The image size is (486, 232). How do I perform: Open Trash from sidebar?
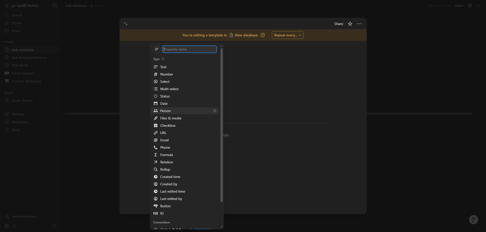[30, 130]
